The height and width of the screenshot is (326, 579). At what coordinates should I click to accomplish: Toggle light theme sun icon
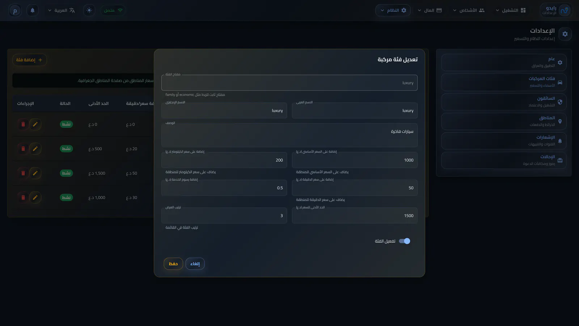(x=89, y=11)
